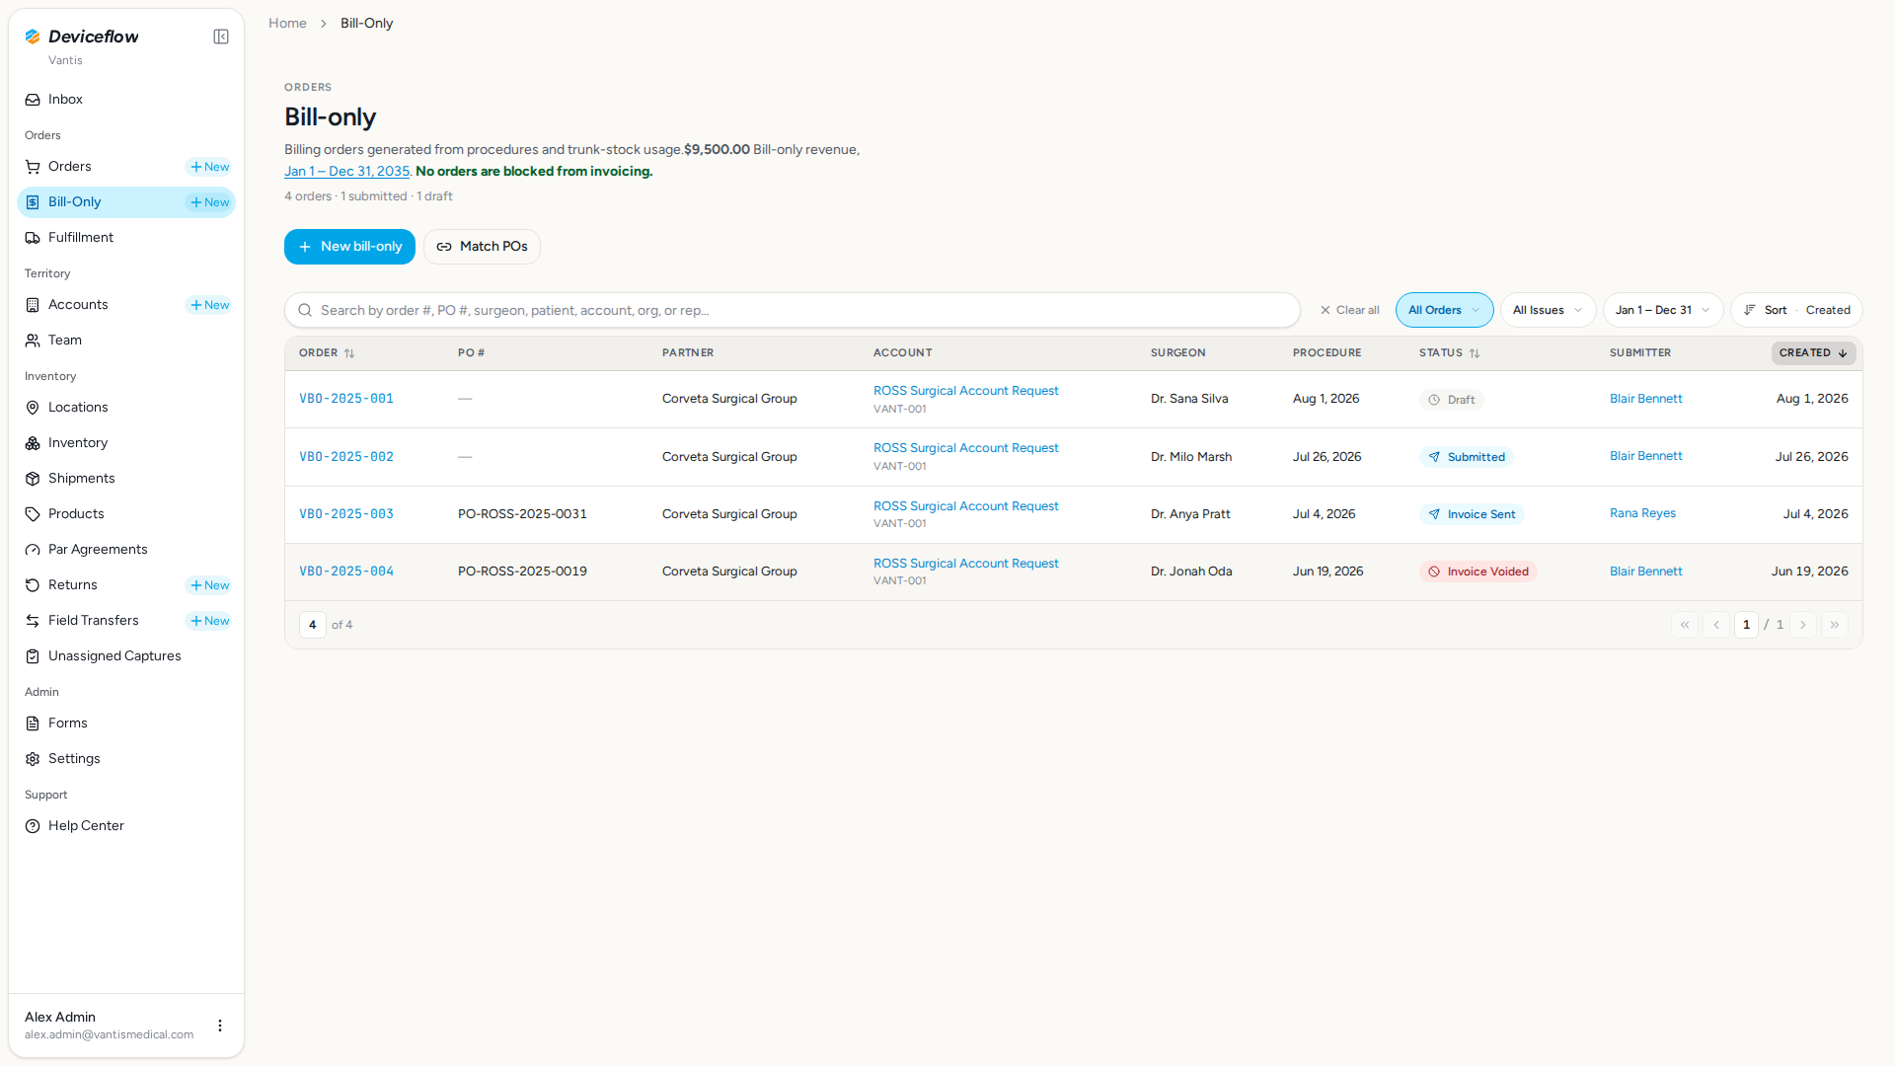Click PO-ROSS-2025-0031 cell
The image size is (1895, 1066).
[x=522, y=514]
